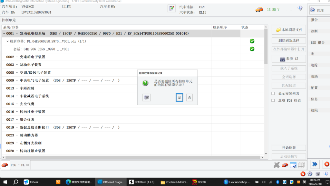The image size is (330, 186).
Task: Decline deletion with the 否 button
Action: (189, 97)
